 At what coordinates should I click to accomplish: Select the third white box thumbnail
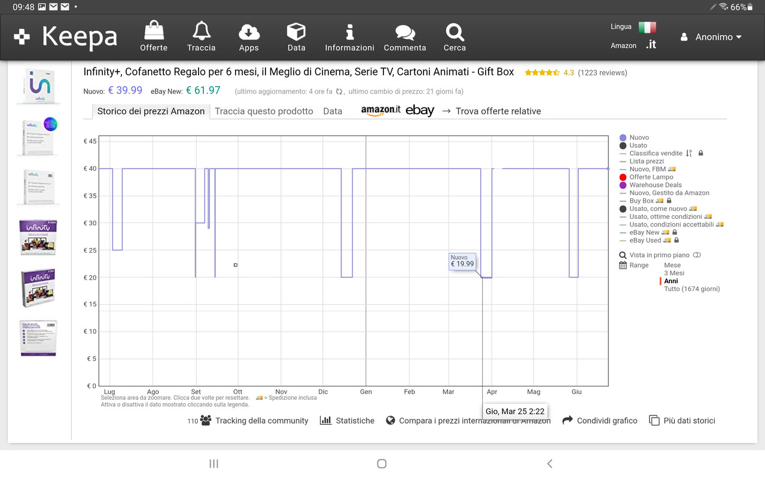pos(38,187)
